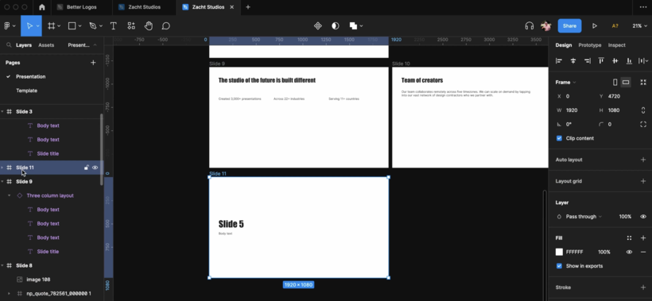Screen dimensions: 652x301
Task: Toggle FFFFFF fill visibility eye
Action: pyautogui.click(x=629, y=252)
